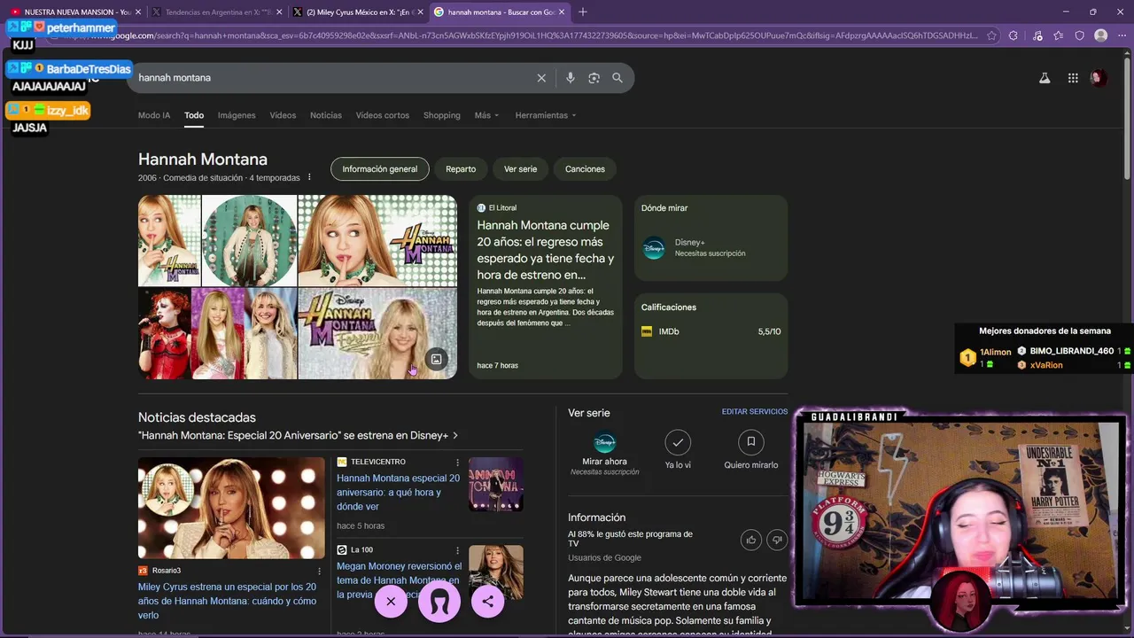
Task: Switch to the 'Modo IA' tab
Action: (x=154, y=115)
